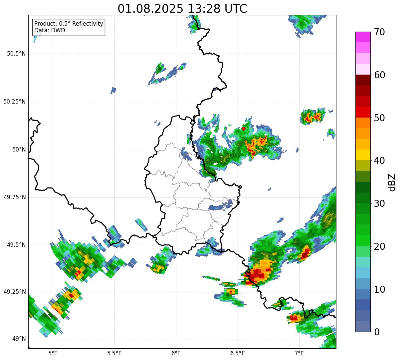The height and width of the screenshot is (360, 400).
Task: Click the "Data: DWD" label
Action: (50, 30)
